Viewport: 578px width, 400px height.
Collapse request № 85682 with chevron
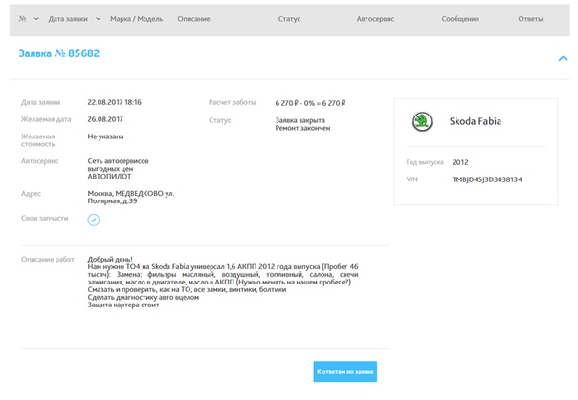tap(563, 59)
